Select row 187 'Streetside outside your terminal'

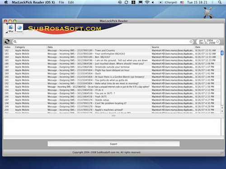[112, 67]
